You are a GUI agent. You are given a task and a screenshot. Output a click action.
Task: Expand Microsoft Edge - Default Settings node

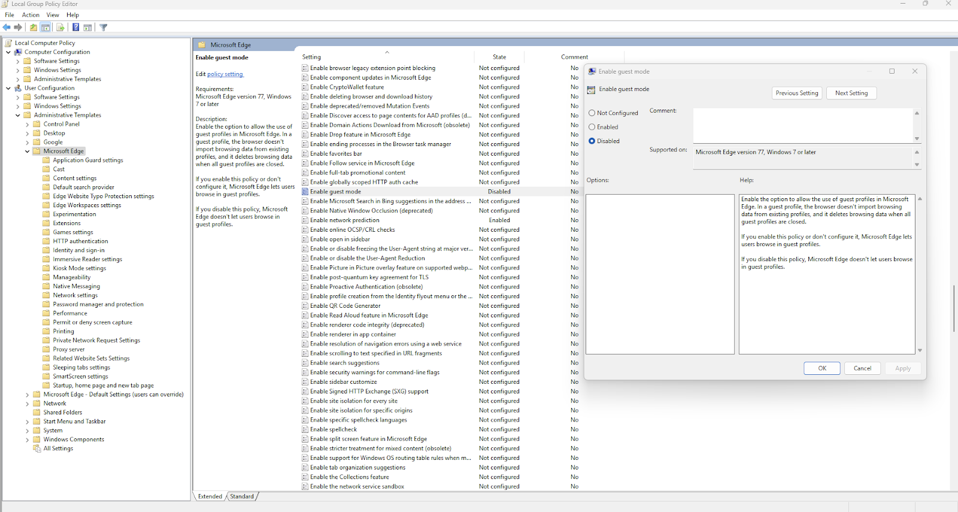point(28,395)
